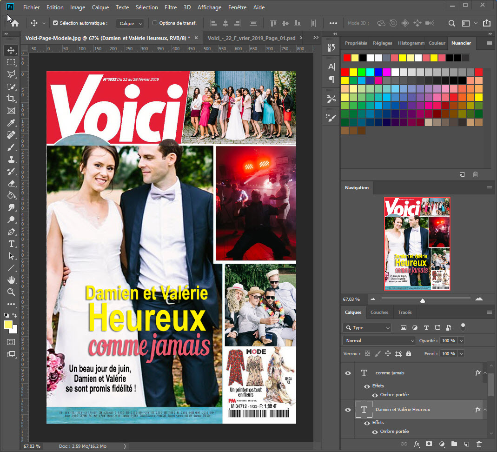The height and width of the screenshot is (452, 497).
Task: Switch to the Couches tab
Action: point(379,312)
